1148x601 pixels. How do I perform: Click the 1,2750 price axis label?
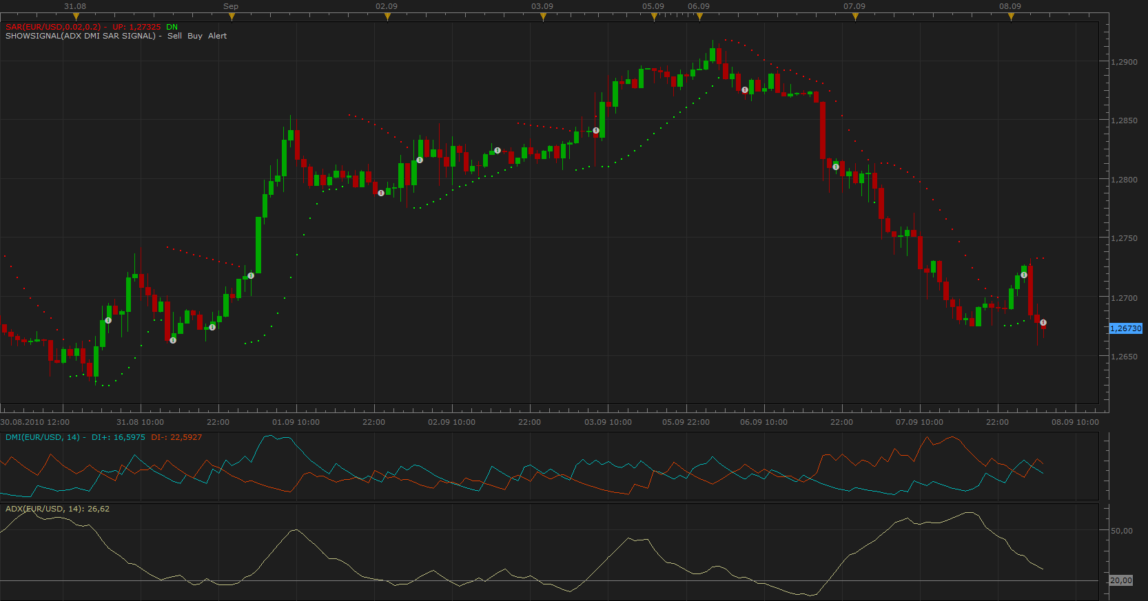[1125, 238]
